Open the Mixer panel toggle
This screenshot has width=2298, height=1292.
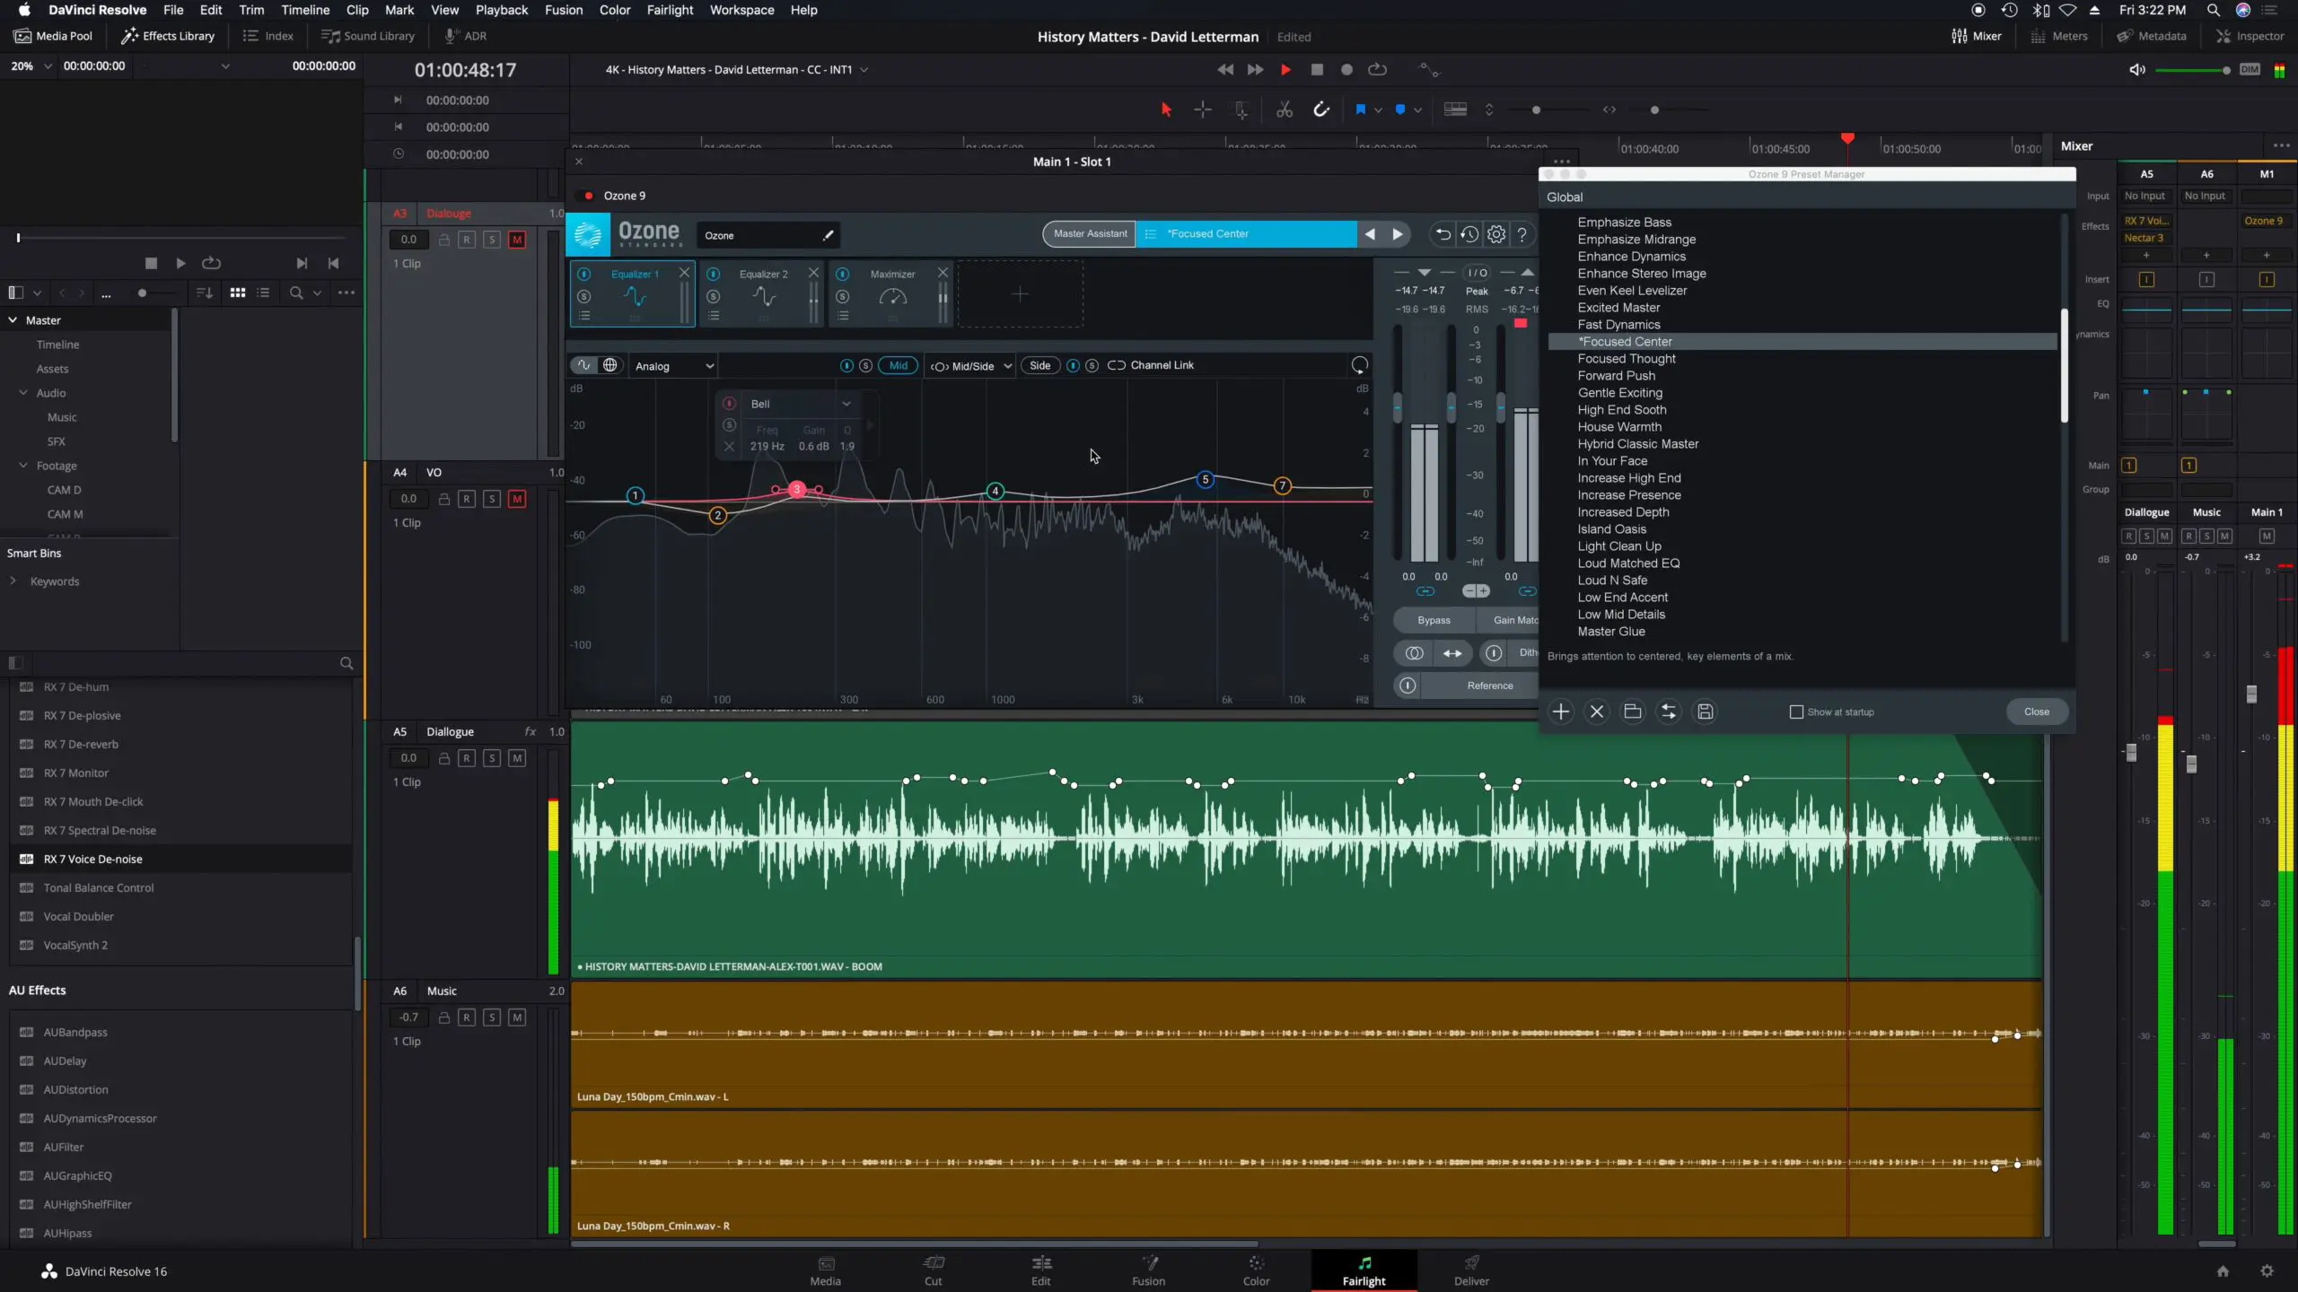pyautogui.click(x=1976, y=36)
